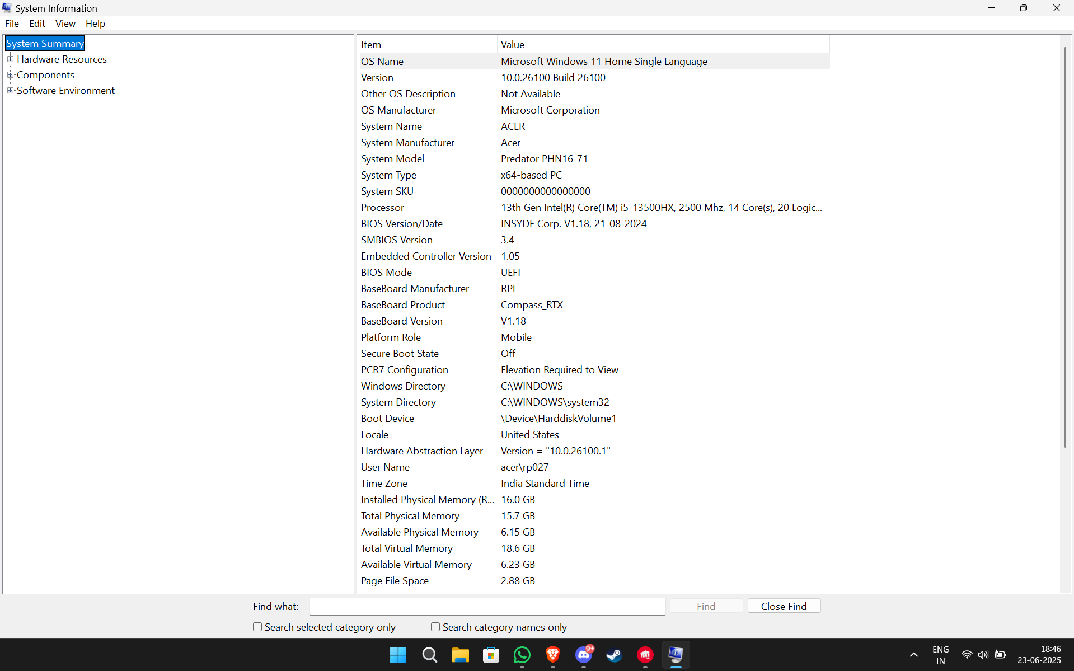Open Steam from the taskbar
This screenshot has height=671, width=1074.
[x=614, y=655]
